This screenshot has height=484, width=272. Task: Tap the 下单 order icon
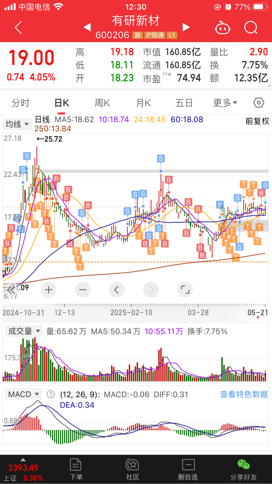pyautogui.click(x=76, y=464)
